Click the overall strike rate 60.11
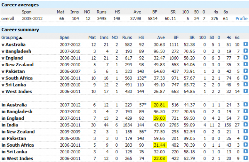Image resolution: width=249 pixels, height=162 pixels. tap(170, 19)
